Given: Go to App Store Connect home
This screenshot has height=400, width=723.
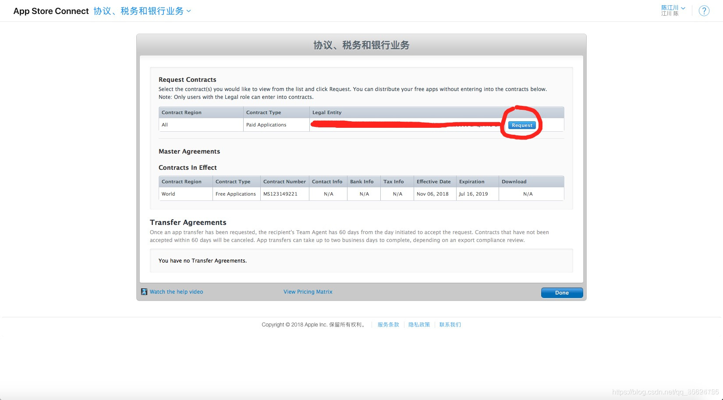Looking at the screenshot, I should (51, 11).
